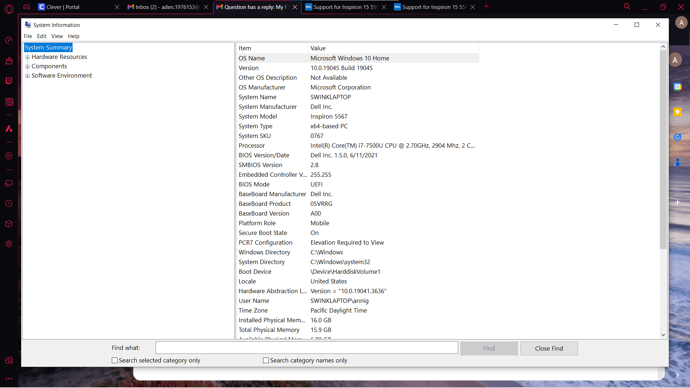Click inside the Find what text field

pyautogui.click(x=306, y=347)
